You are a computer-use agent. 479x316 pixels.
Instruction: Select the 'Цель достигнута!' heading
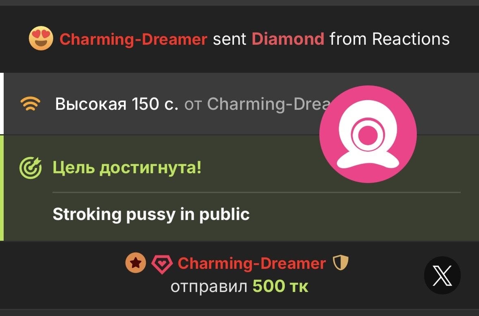[x=127, y=167]
